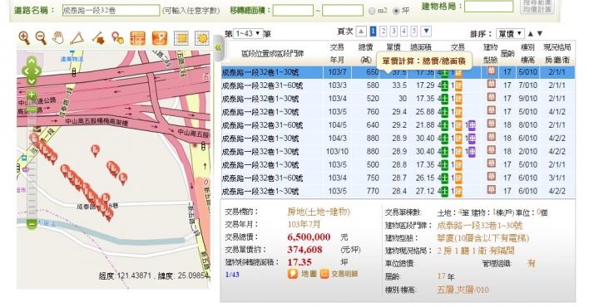Select the row with total price 760
Viewport: 599px width, 307px height.
(398, 112)
